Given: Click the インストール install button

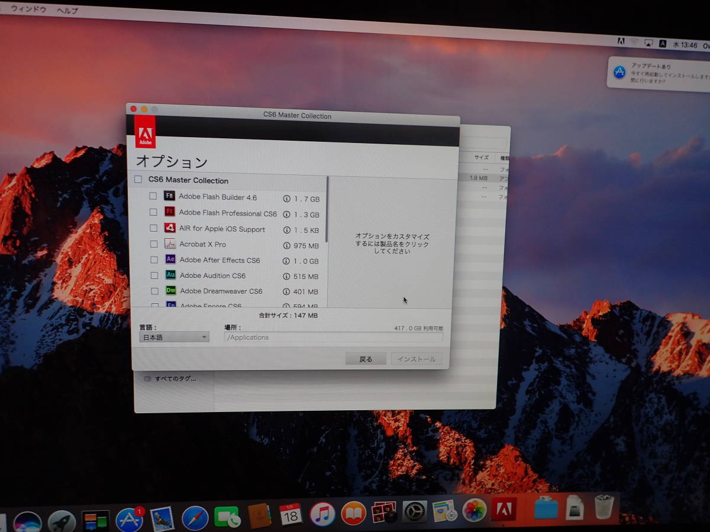Looking at the screenshot, I should click(417, 359).
